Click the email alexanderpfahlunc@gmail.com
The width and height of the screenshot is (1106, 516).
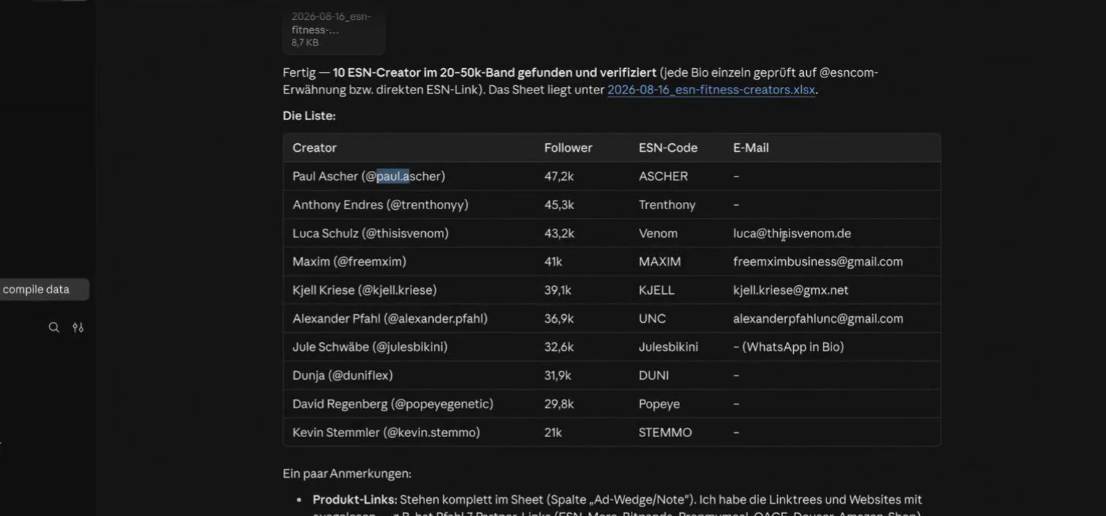[x=818, y=318]
